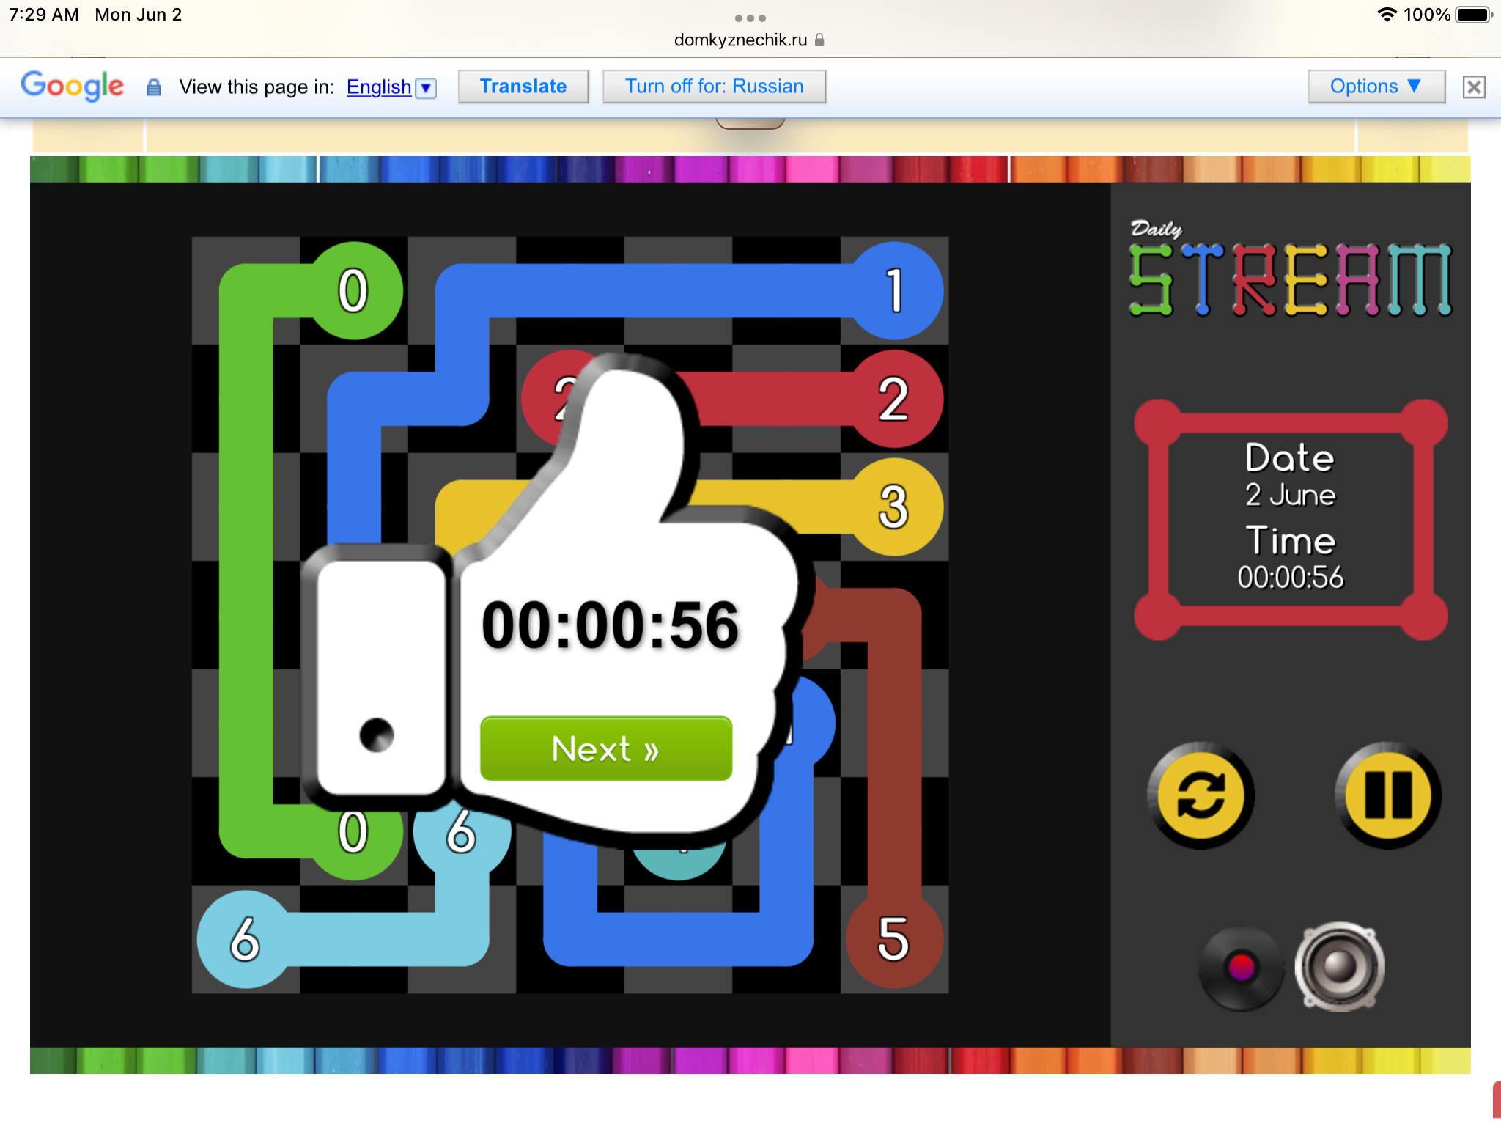
Task: Select the brown 5 node
Action: 894,939
